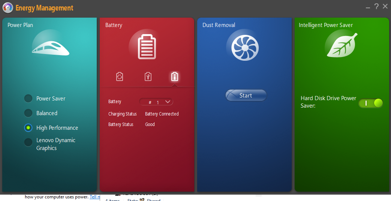Screen dimensions: 391x201
Task: Click the Energy Management app logo icon
Action: tap(8, 8)
